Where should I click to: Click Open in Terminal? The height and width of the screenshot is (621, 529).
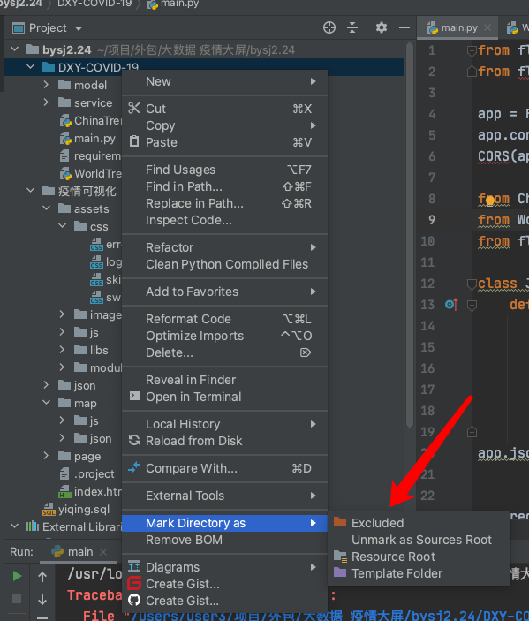click(224, 397)
